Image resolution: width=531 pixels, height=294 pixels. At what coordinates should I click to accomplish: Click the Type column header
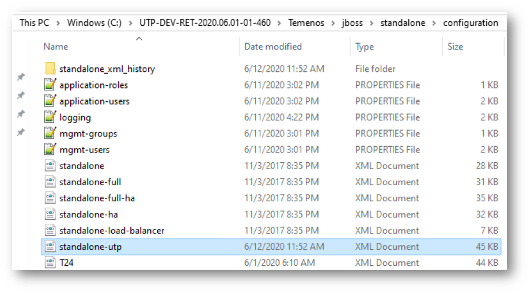[365, 47]
